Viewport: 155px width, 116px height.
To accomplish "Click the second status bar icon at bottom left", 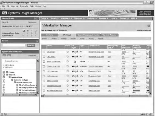I will [5, 114].
